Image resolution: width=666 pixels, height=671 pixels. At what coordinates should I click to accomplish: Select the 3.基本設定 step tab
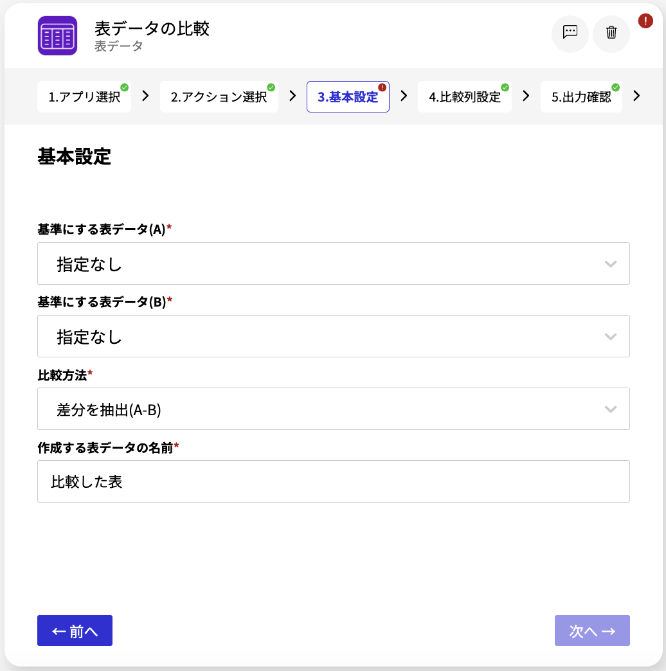pyautogui.click(x=348, y=97)
